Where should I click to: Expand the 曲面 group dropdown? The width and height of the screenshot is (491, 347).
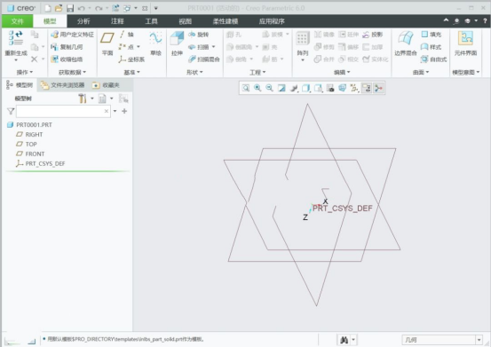coord(421,72)
